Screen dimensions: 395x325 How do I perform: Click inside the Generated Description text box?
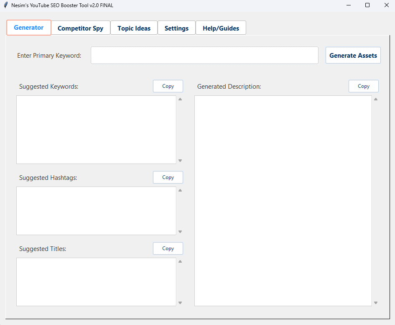tap(283, 201)
